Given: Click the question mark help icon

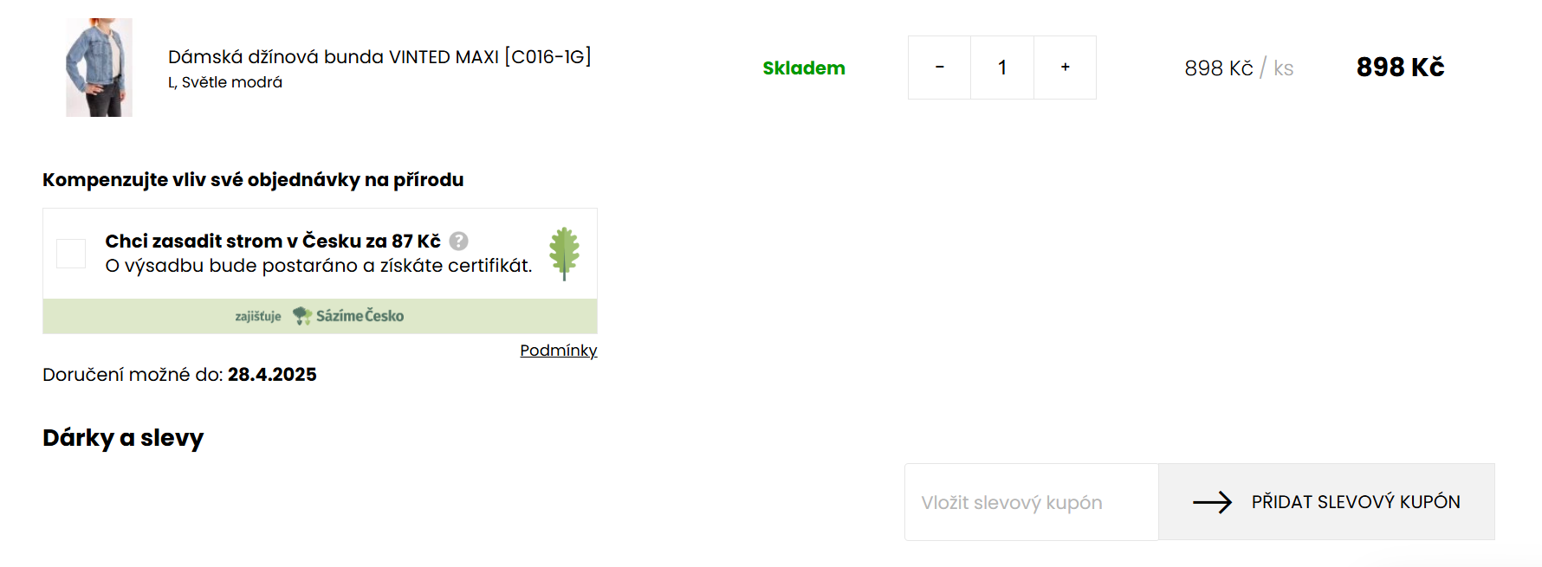Looking at the screenshot, I should click(x=459, y=241).
